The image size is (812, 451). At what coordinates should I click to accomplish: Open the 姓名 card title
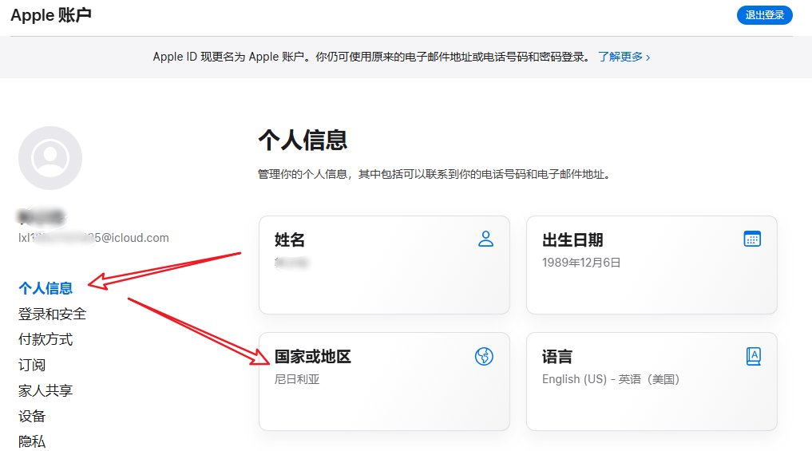click(x=290, y=239)
